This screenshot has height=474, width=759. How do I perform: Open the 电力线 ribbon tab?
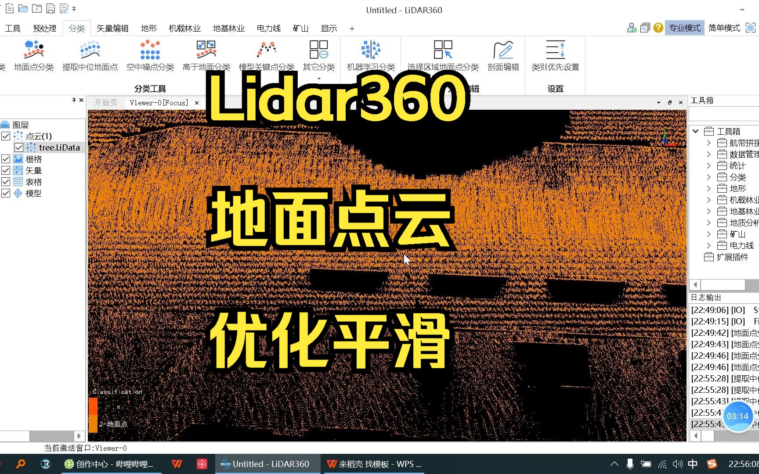pyautogui.click(x=269, y=29)
